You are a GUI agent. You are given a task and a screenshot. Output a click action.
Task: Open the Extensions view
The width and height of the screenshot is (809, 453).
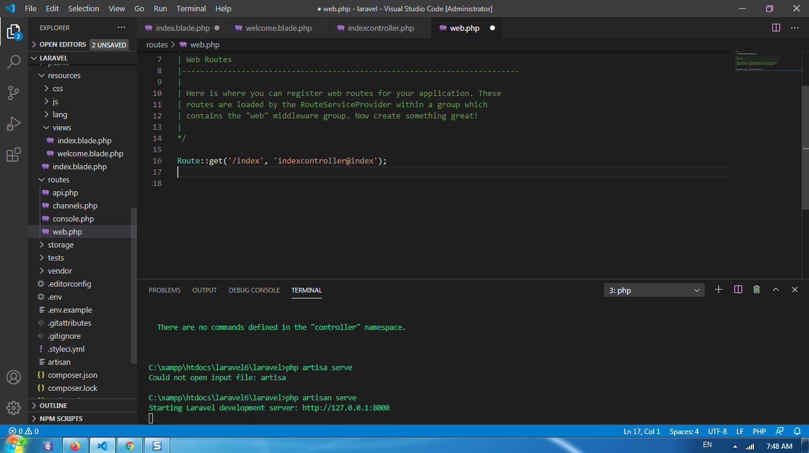click(14, 155)
